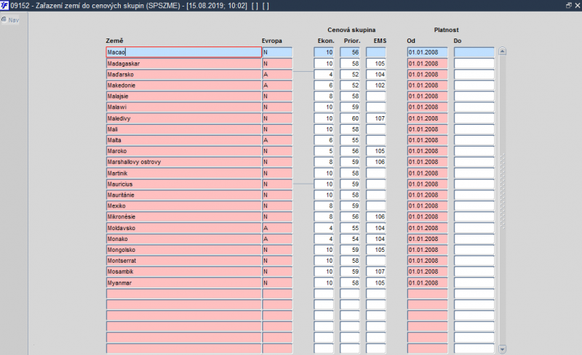Click Prior. value in Macao row
582x355 pixels.
click(350, 52)
